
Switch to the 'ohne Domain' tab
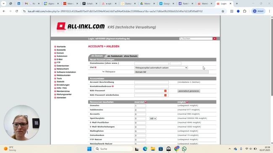tap(131, 56)
